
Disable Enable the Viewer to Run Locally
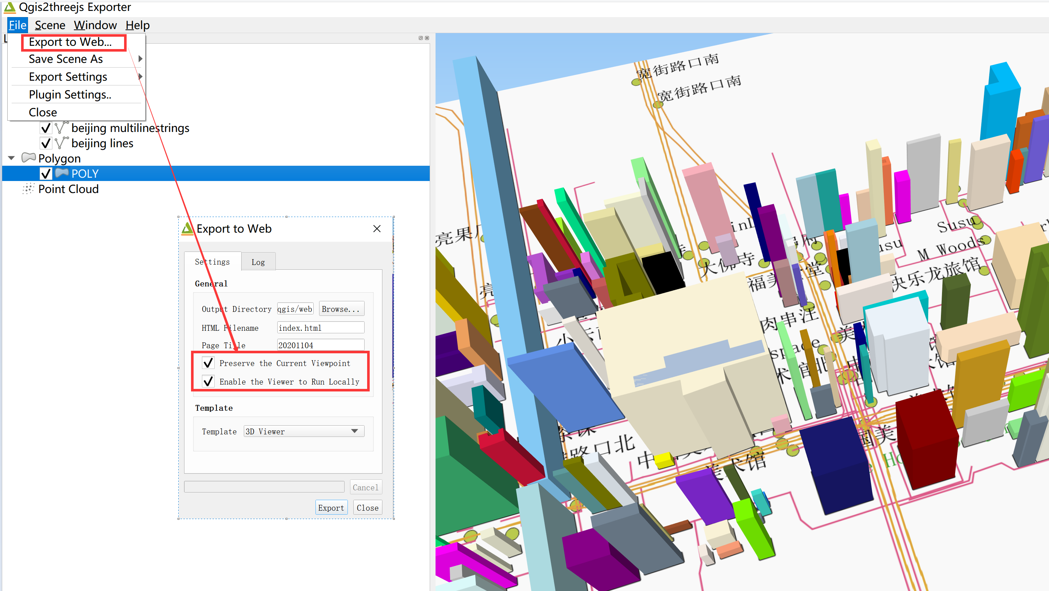point(208,381)
